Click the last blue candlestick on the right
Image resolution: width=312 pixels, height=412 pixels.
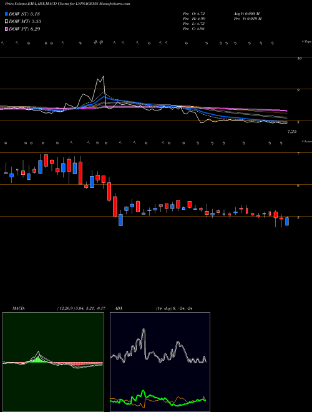pyautogui.click(x=287, y=221)
